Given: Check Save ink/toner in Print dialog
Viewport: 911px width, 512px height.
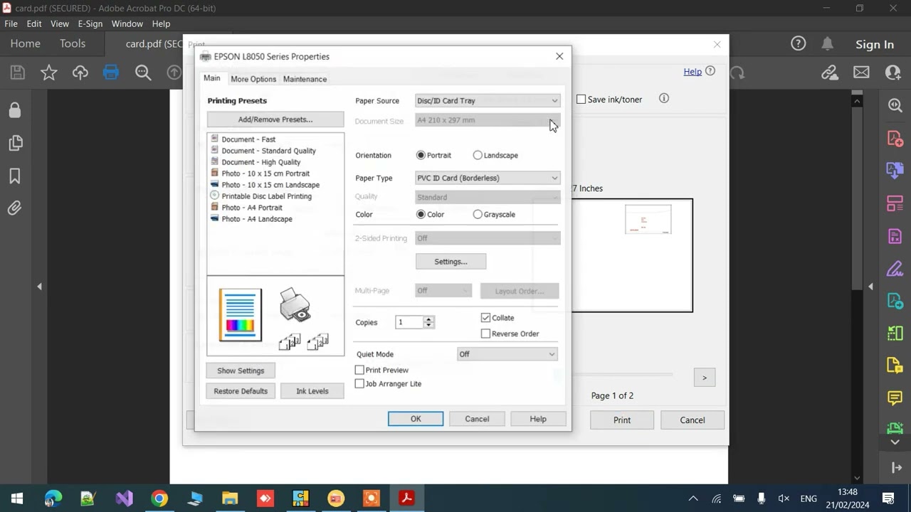Looking at the screenshot, I should (581, 100).
